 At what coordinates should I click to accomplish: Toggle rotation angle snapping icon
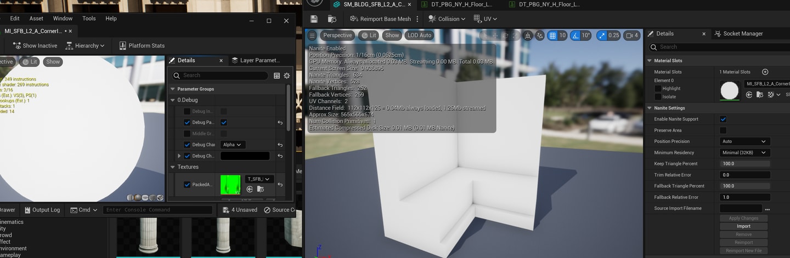(x=575, y=36)
